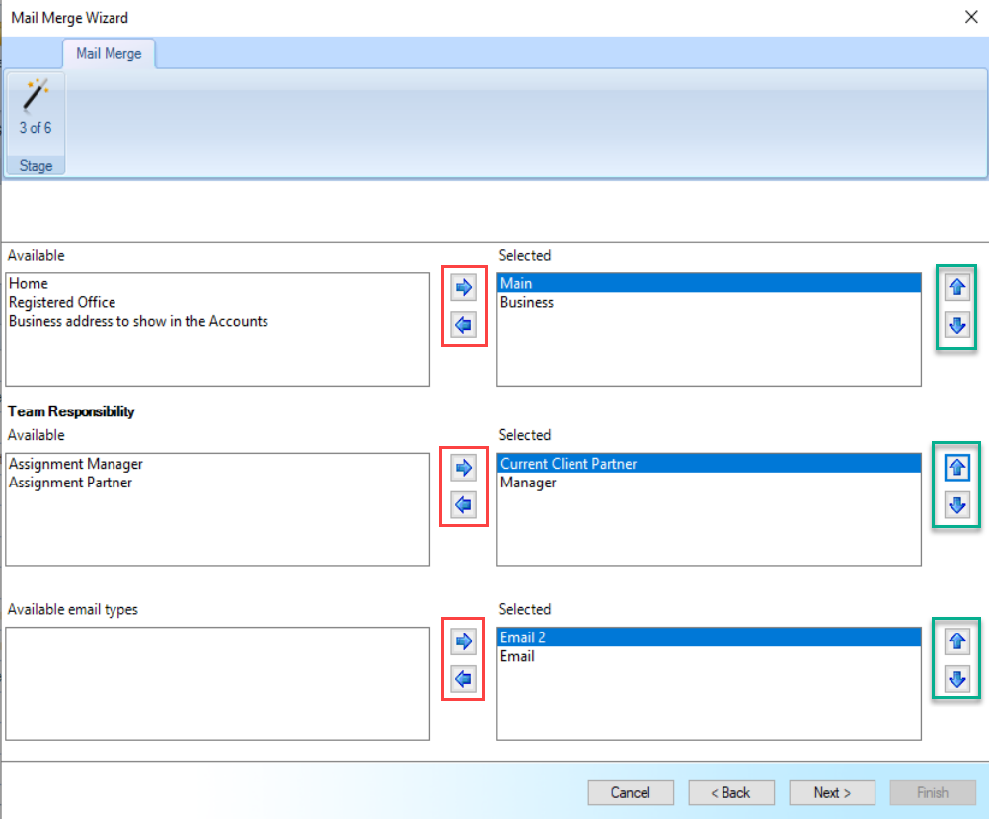Move Email 2 up in Selected list

tap(957, 641)
